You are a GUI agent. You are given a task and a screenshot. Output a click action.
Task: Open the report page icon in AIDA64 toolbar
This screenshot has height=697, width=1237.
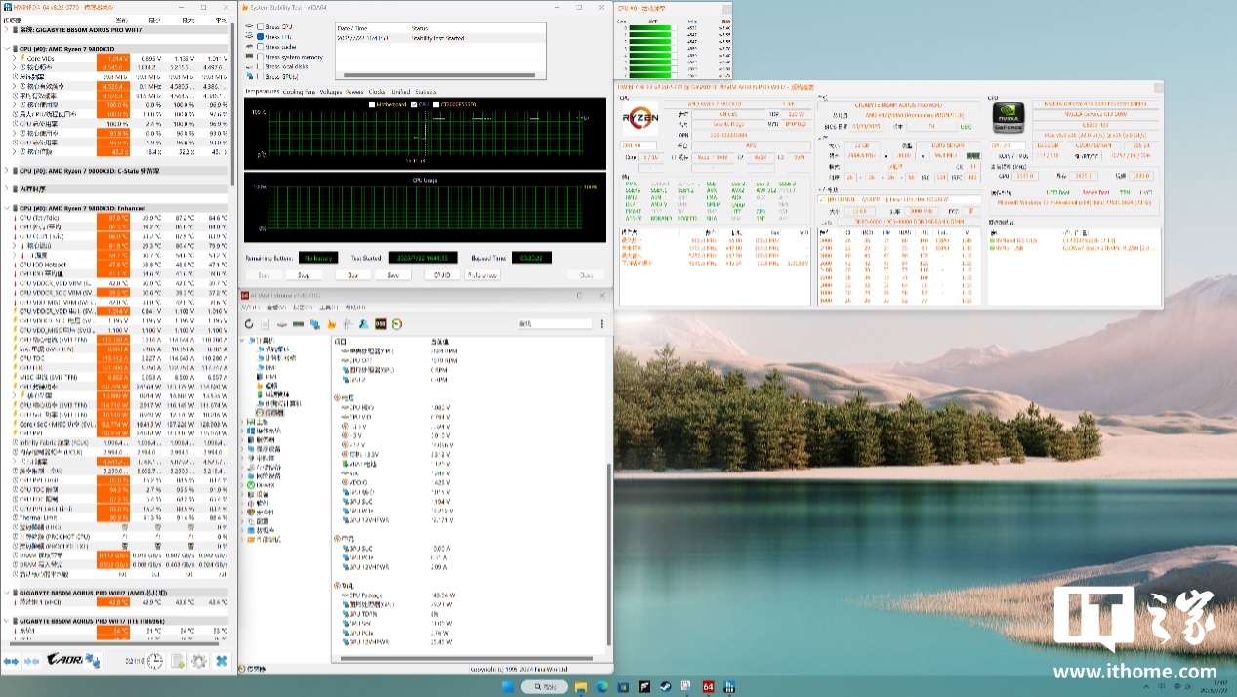(266, 324)
